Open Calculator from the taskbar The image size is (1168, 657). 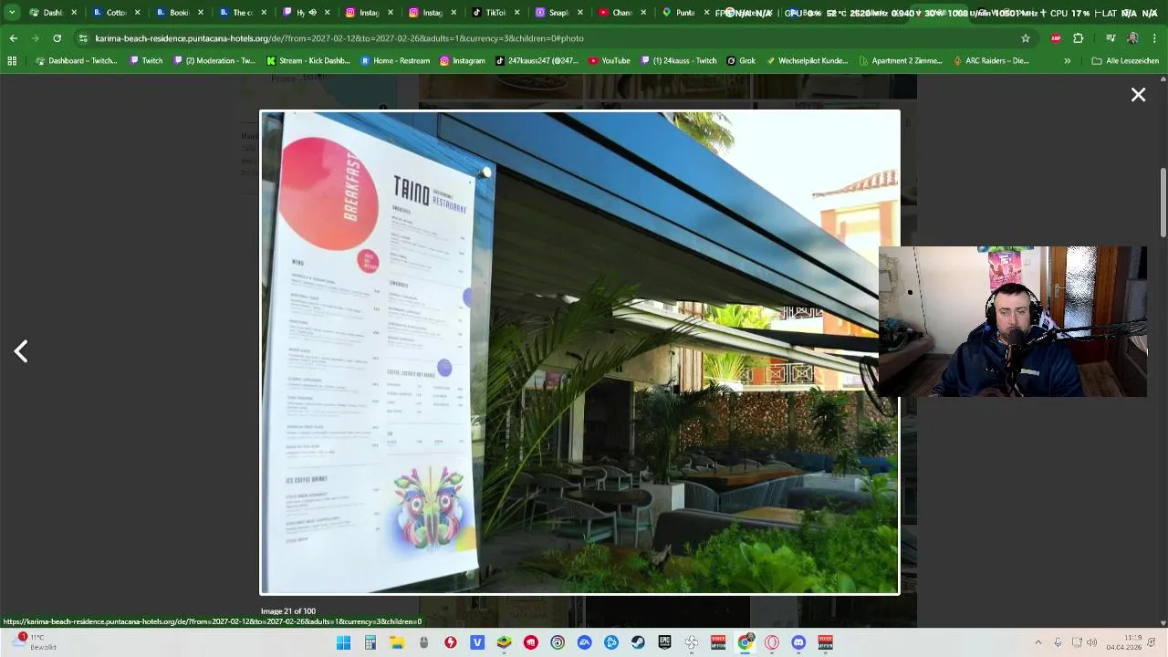tap(370, 642)
